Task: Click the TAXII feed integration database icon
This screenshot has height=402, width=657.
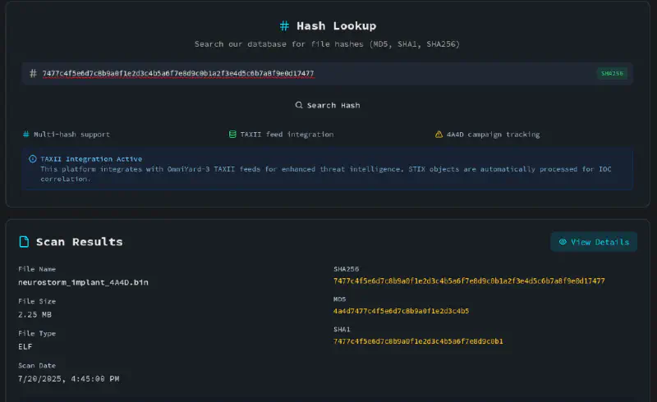Action: click(x=232, y=134)
